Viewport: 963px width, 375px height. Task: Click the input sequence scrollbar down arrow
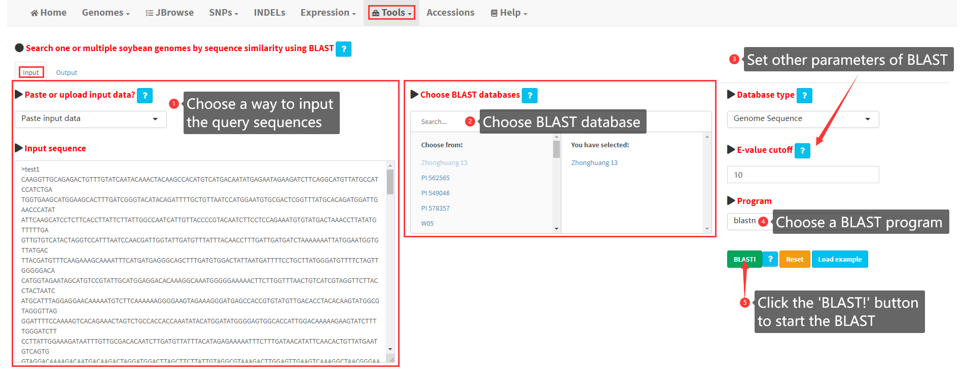(390, 349)
